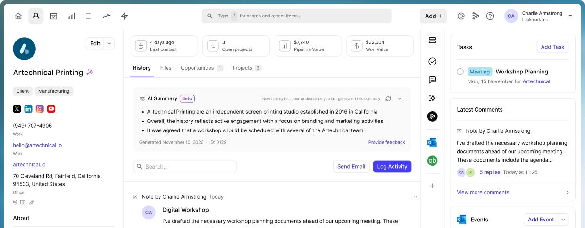Screen dimensions: 585x228
Task: Open artechnical.io website link
Action: coord(29,164)
